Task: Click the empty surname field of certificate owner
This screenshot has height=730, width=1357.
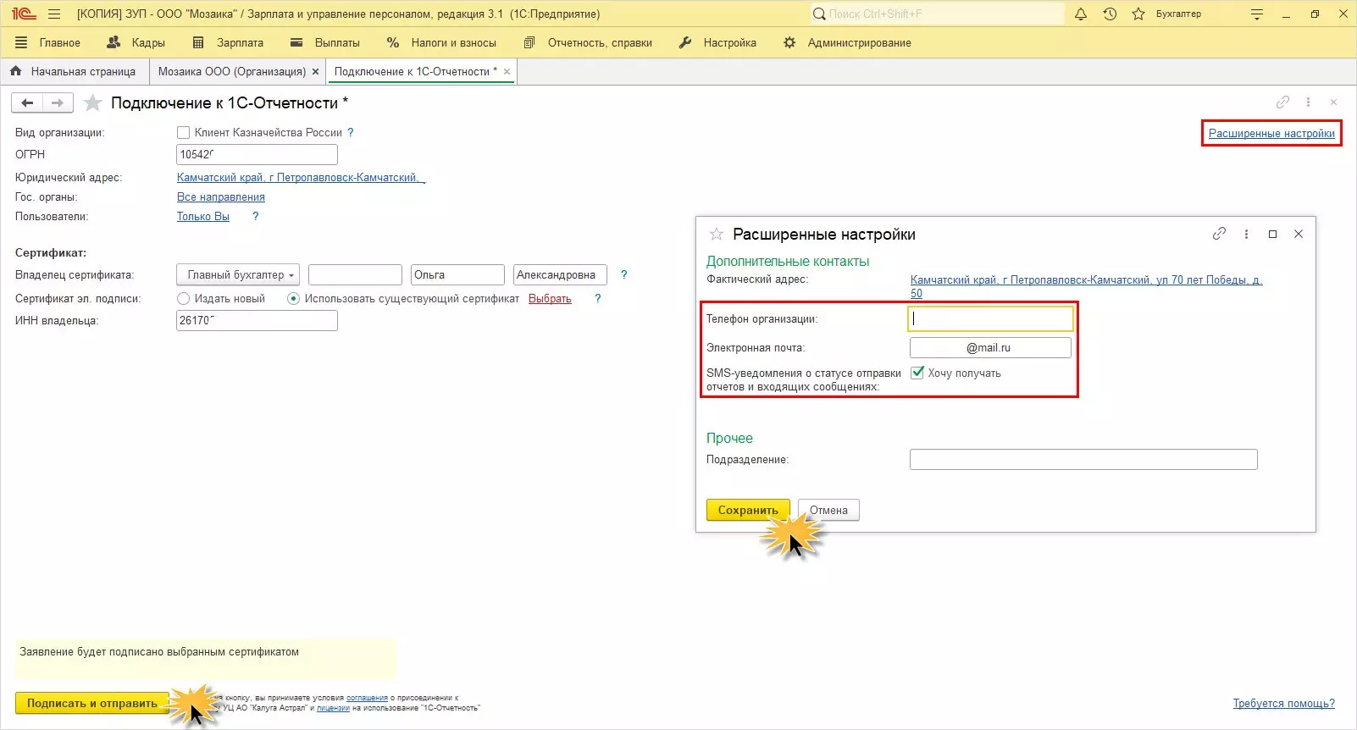Action: pos(355,274)
